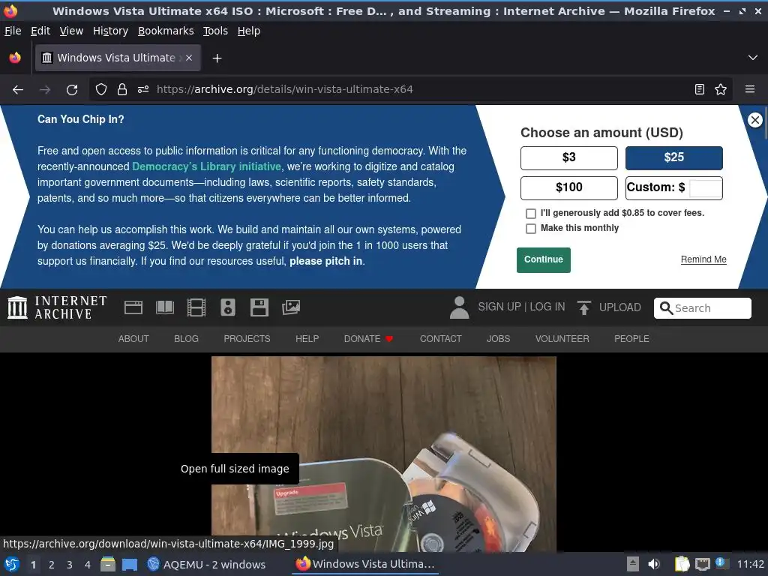Viewport: 768px width, 576px height.
Task: Open the CONTACT nav link
Action: pyautogui.click(x=440, y=339)
